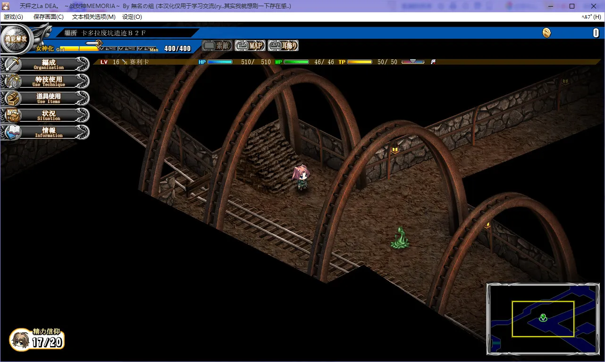Select the green tentacle monster on the path
This screenshot has width=605, height=362.
[x=399, y=238]
